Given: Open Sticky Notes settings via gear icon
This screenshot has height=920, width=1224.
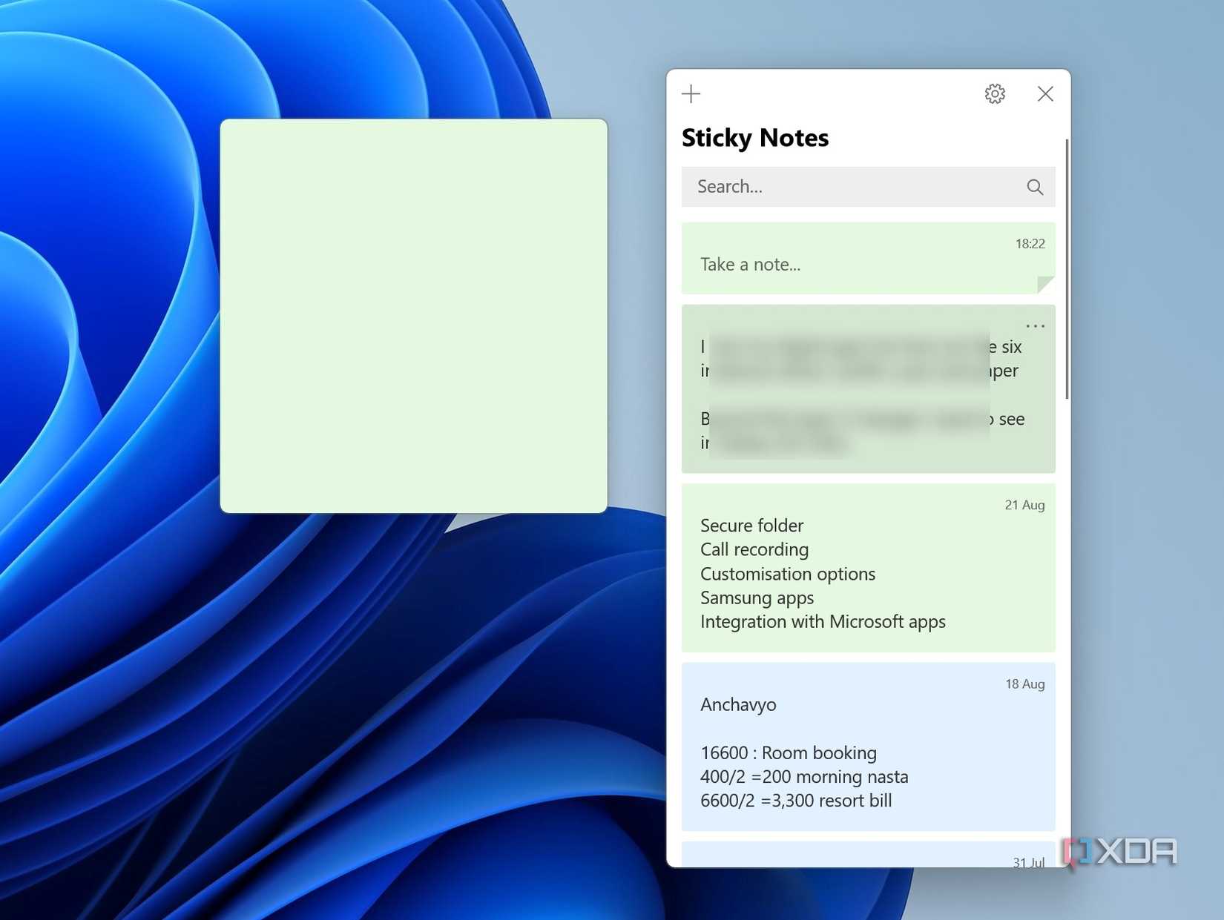Looking at the screenshot, I should (x=994, y=93).
